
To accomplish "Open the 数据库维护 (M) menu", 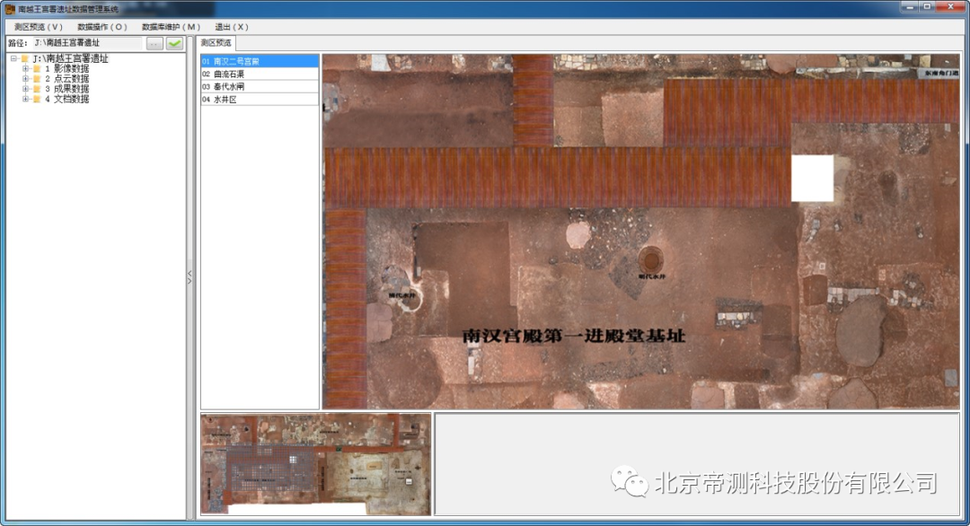I will pos(171,27).
